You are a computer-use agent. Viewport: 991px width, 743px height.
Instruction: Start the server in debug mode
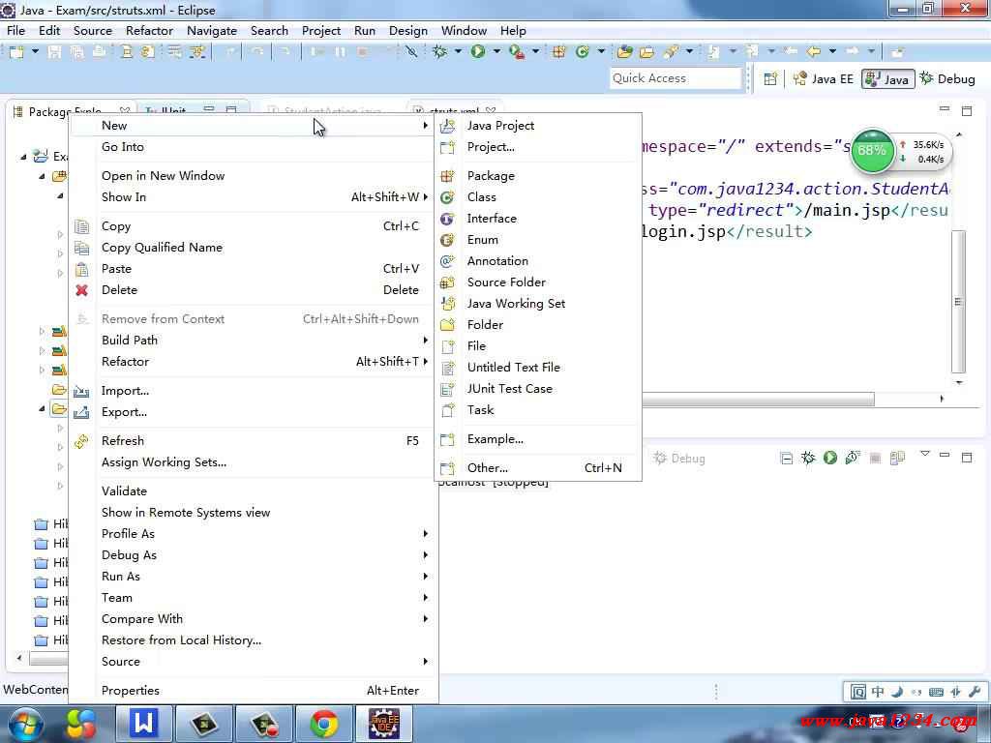coord(808,458)
